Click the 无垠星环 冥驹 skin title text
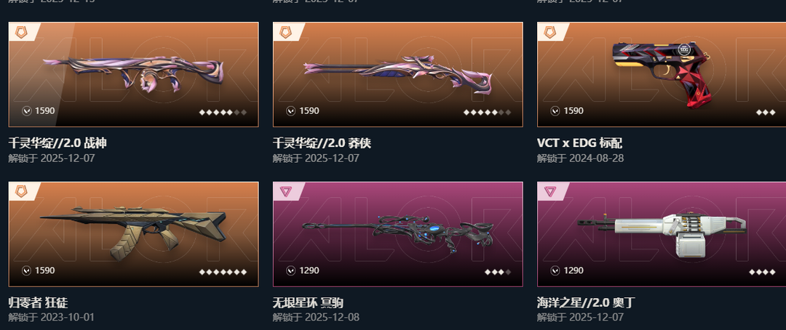This screenshot has width=786, height=330. (308, 302)
